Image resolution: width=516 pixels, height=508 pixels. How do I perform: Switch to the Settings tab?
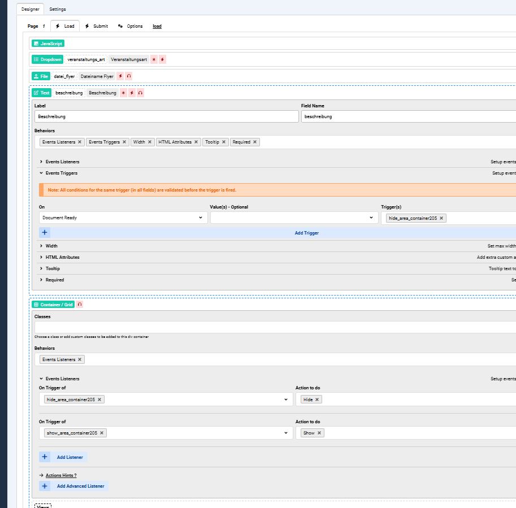coord(57,9)
